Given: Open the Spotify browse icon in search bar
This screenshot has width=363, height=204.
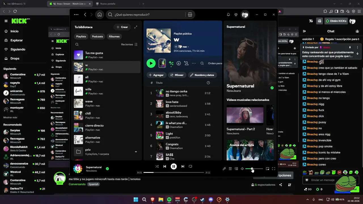Looking at the screenshot, I should pos(190,15).
